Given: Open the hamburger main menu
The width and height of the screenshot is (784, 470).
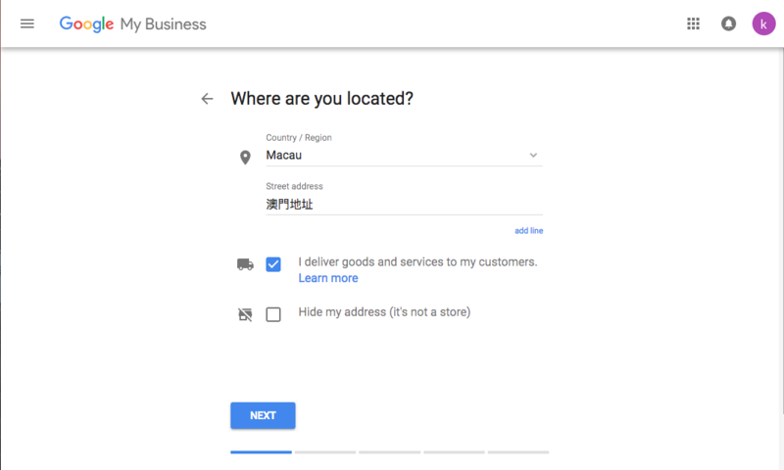Looking at the screenshot, I should click(x=27, y=23).
